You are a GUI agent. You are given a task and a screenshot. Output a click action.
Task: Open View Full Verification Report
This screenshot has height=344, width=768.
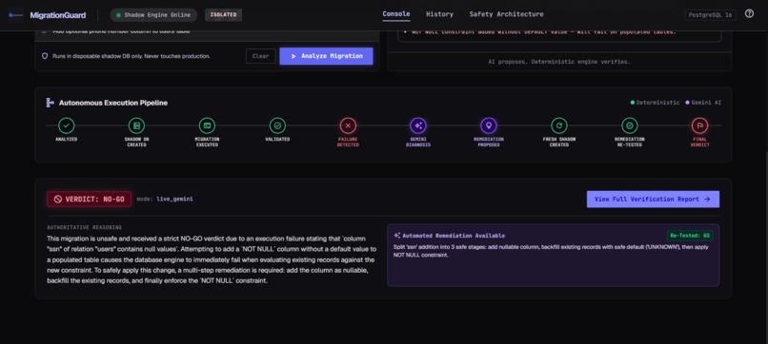click(x=653, y=199)
